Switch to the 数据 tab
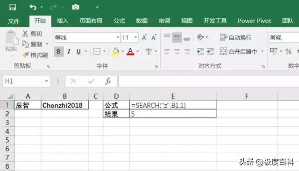The width and height of the screenshot is (299, 171). coord(142,21)
